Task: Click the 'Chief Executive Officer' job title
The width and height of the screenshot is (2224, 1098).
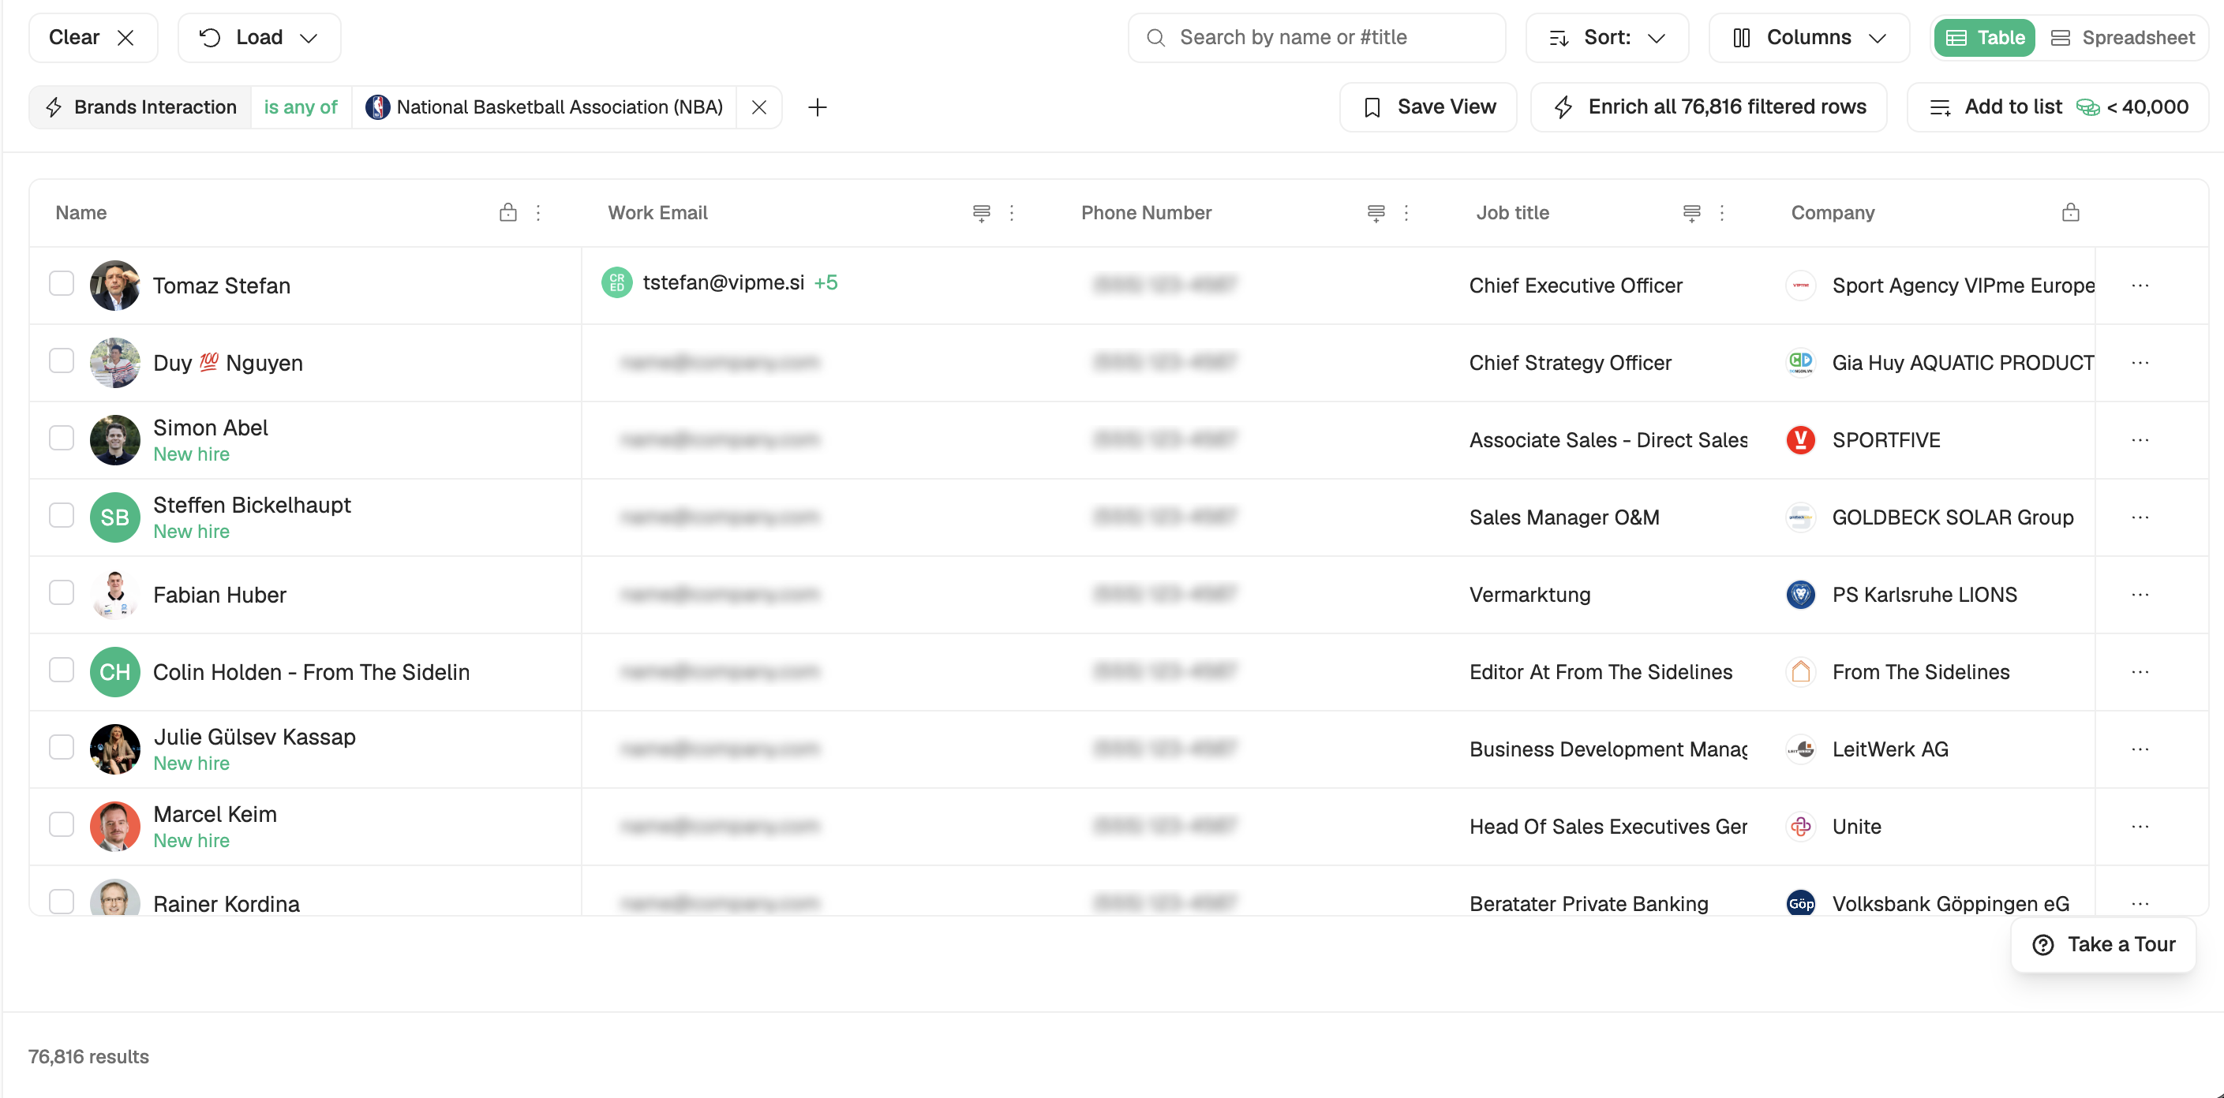Action: pos(1575,286)
